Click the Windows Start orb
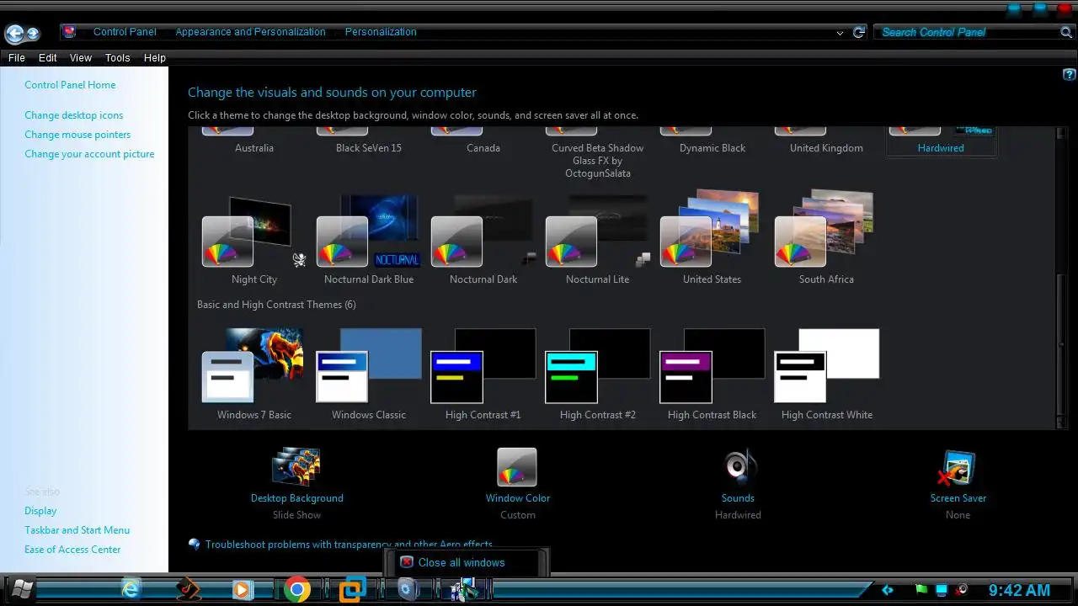This screenshot has width=1078, height=606. [x=21, y=589]
